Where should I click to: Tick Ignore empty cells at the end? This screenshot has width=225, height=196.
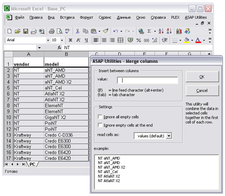[100, 125]
